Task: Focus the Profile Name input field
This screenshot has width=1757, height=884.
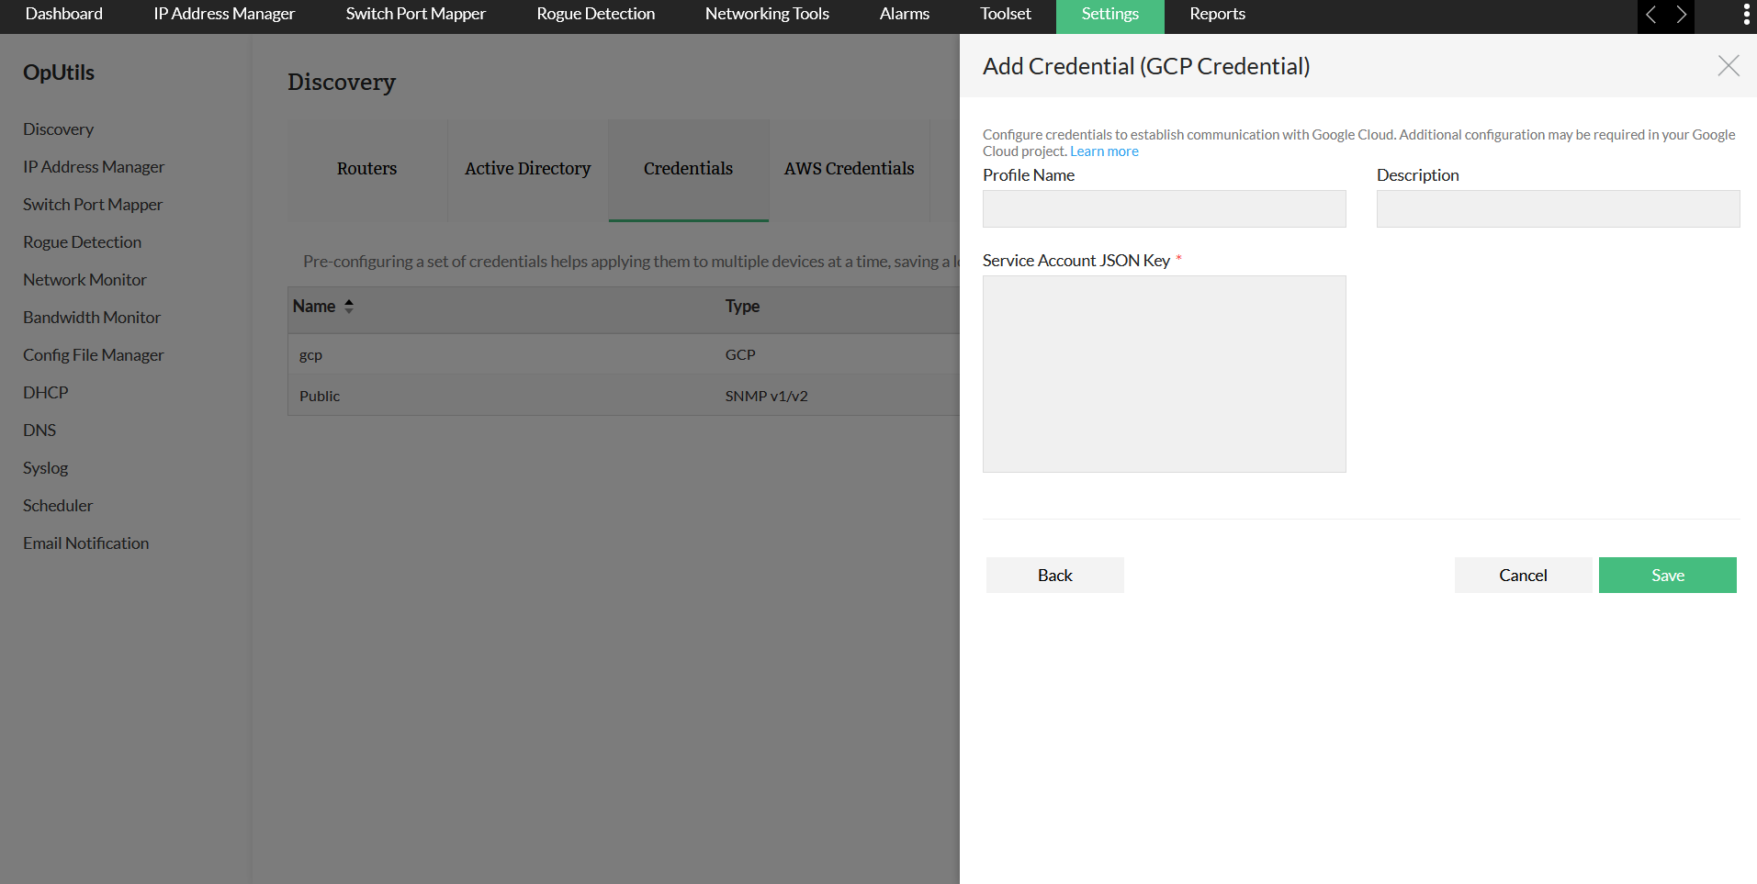Action: coord(1165,208)
